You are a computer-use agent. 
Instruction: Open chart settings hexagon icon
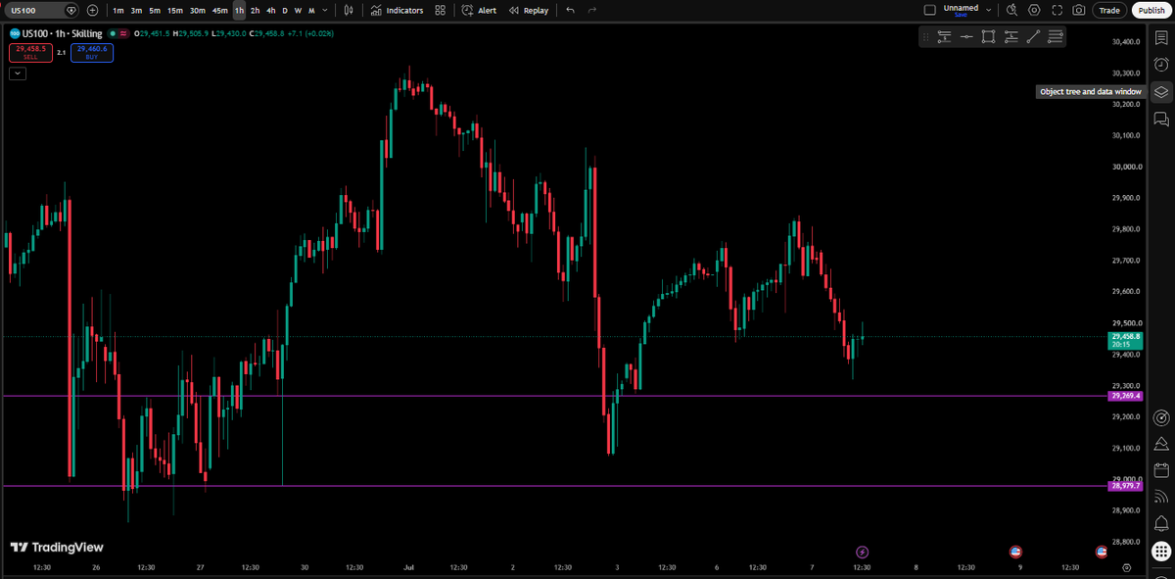pos(1034,10)
